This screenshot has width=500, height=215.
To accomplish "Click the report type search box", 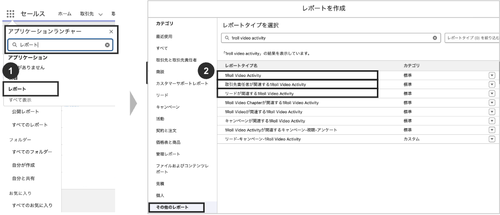I will point(331,38).
